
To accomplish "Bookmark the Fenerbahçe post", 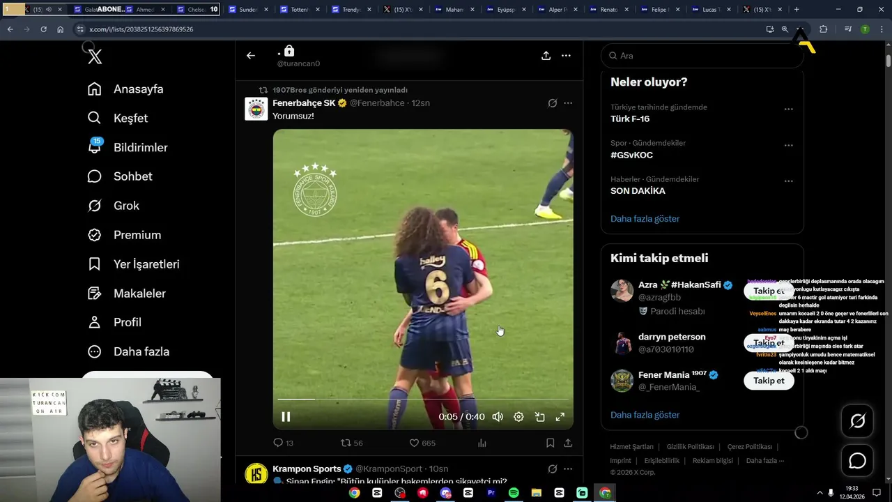I will (550, 443).
